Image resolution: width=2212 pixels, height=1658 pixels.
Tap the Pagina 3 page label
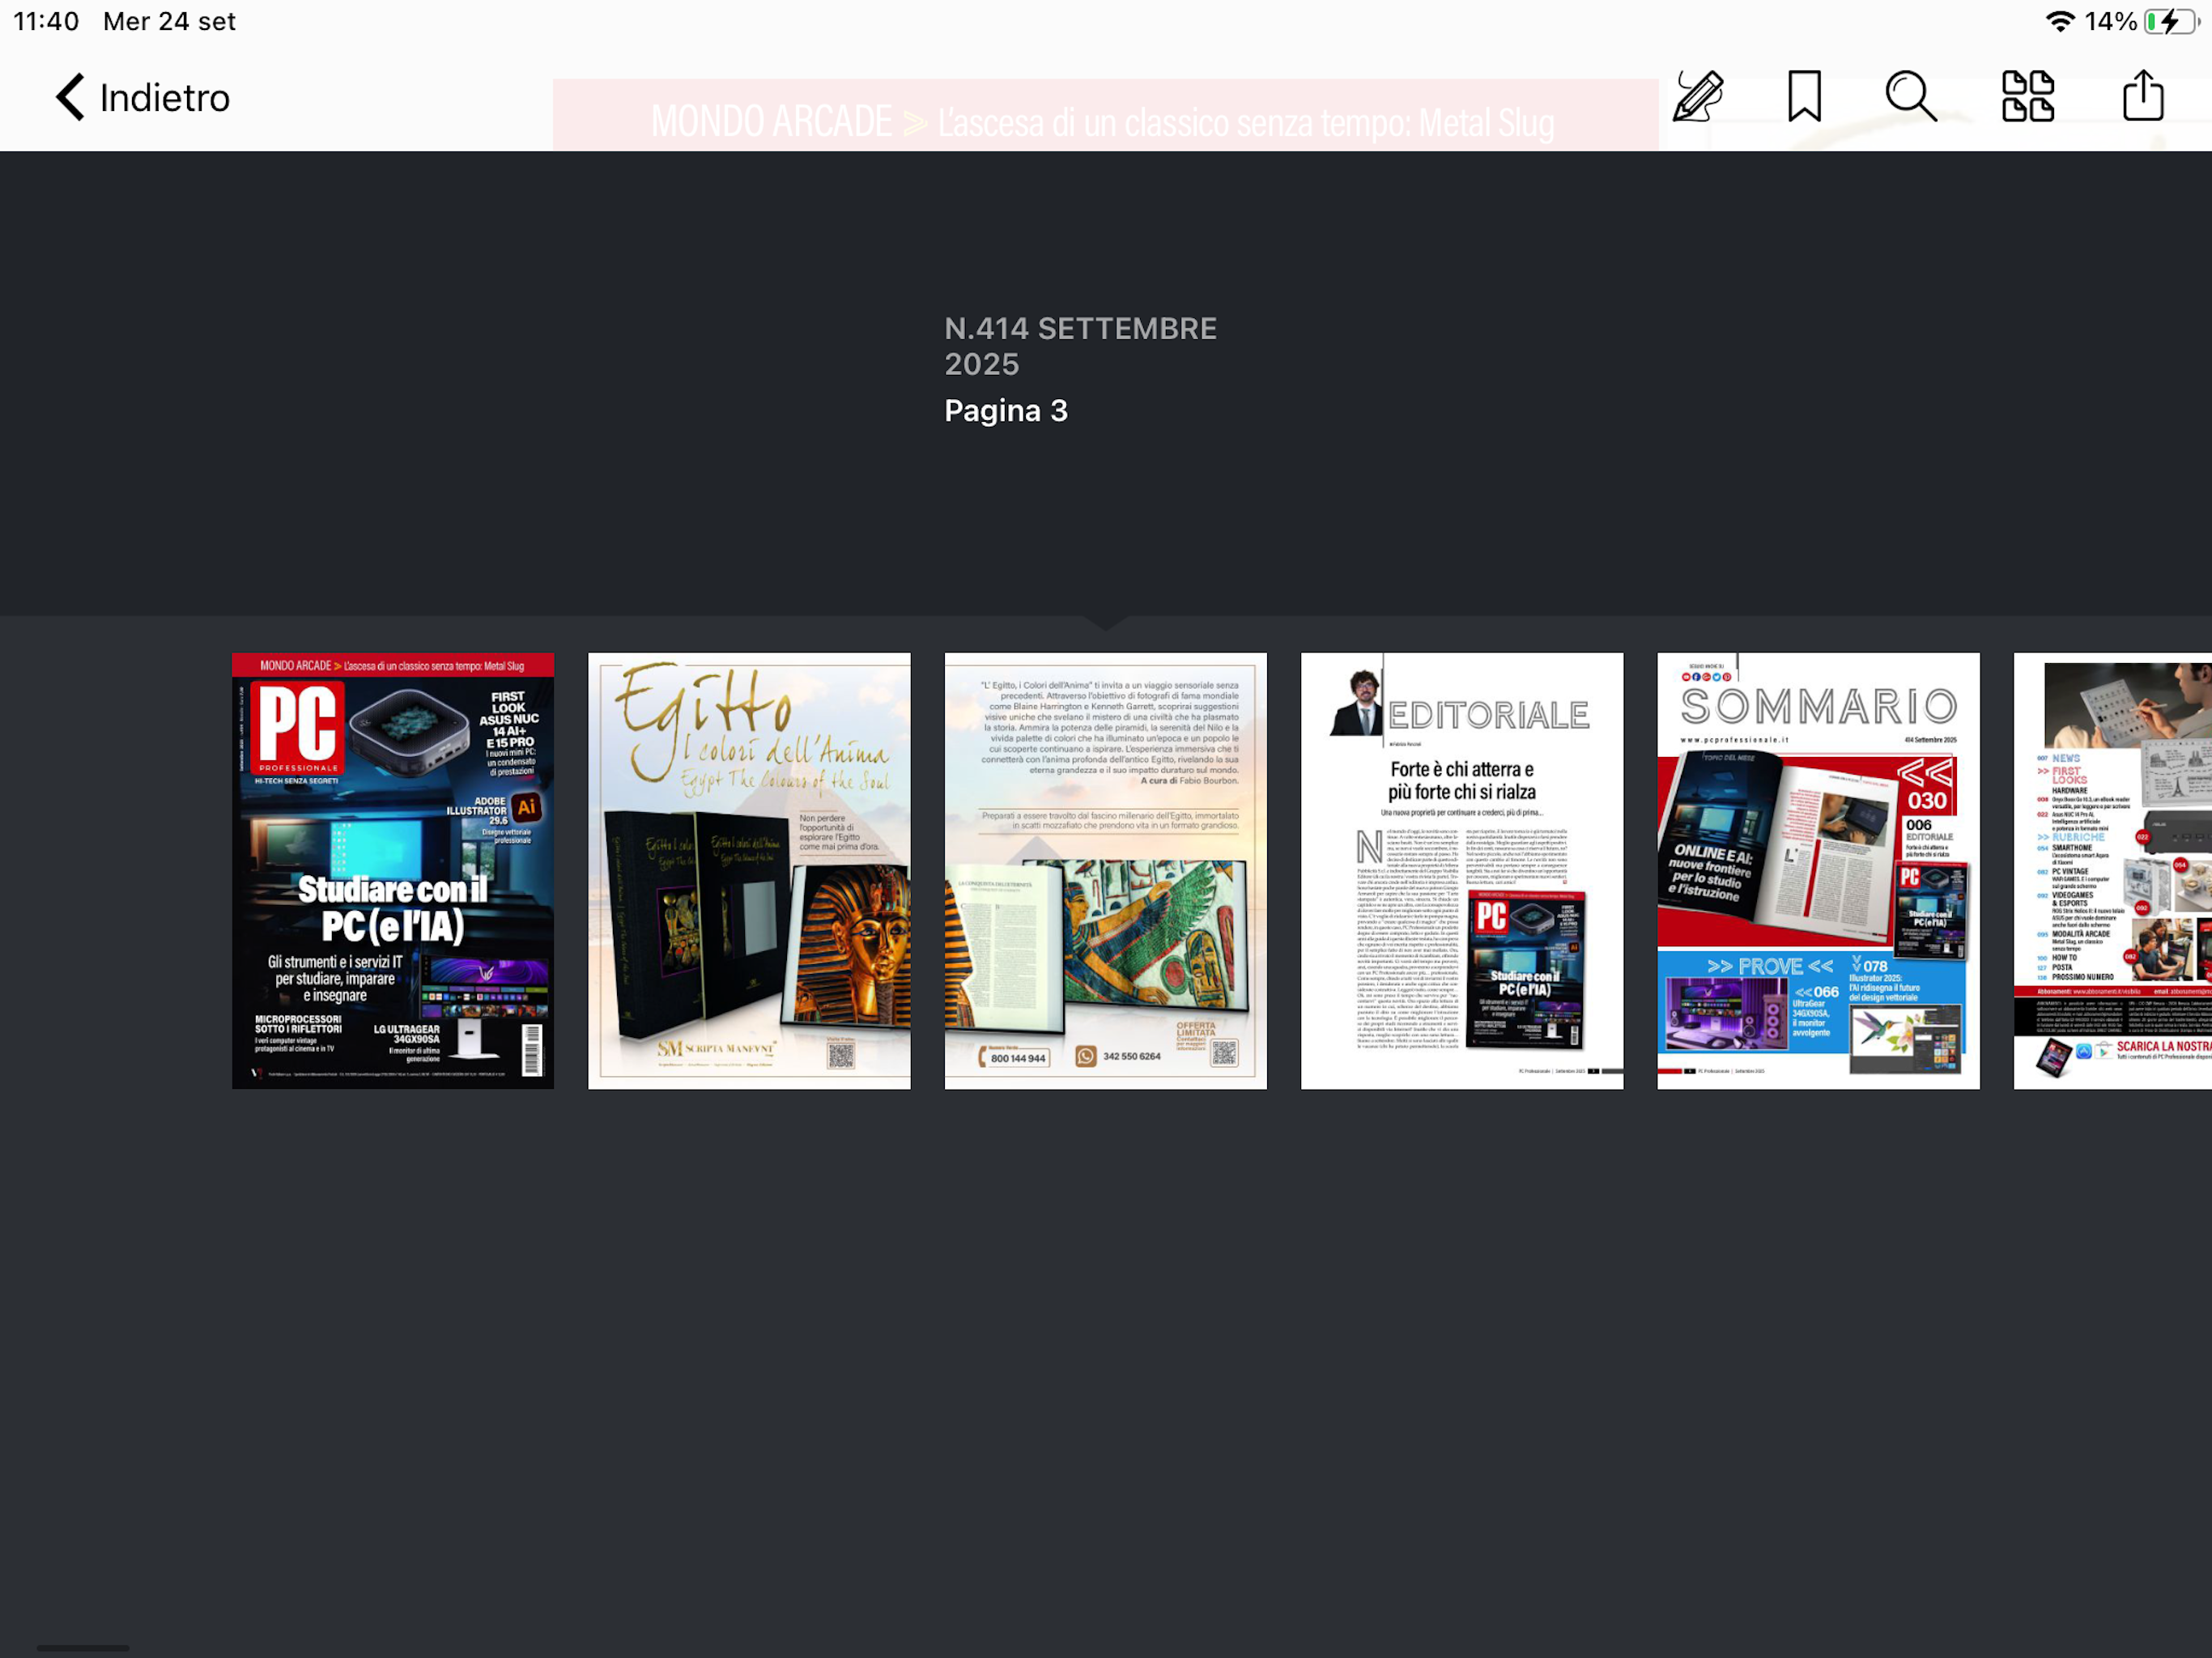(1006, 411)
